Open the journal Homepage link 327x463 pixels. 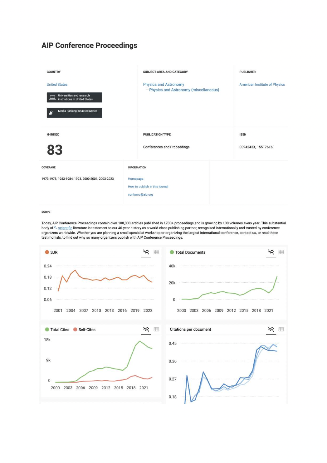[136, 179]
